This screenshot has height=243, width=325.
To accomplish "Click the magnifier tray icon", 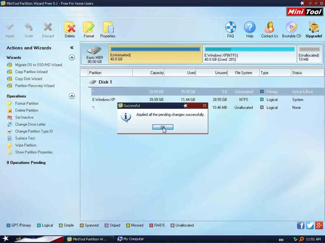I will [x=302, y=239].
